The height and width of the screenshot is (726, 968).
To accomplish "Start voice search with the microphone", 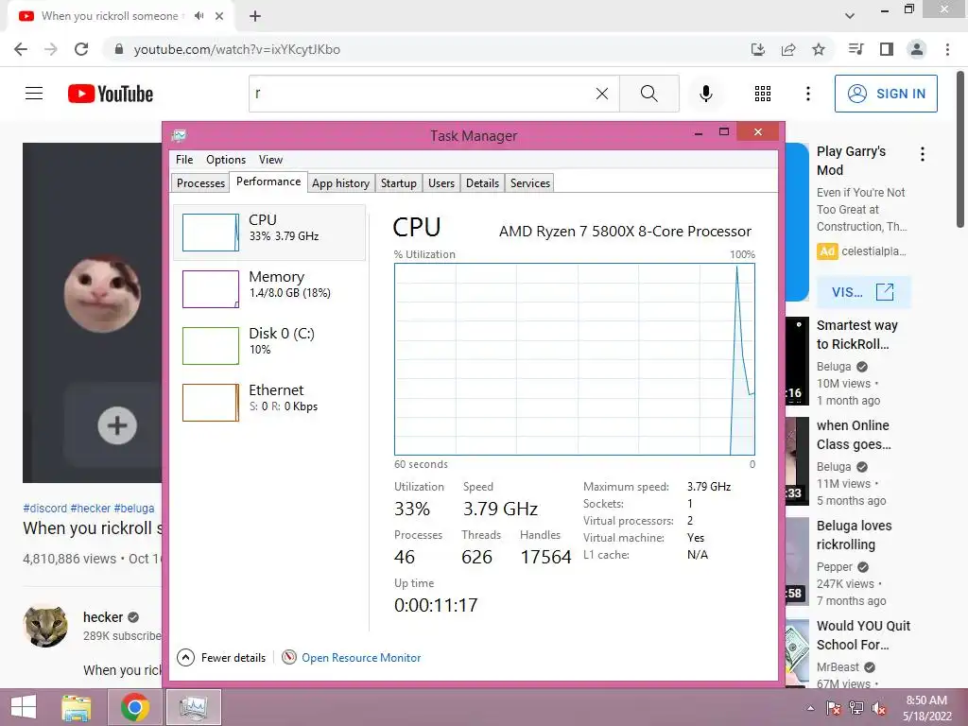I will [x=705, y=94].
